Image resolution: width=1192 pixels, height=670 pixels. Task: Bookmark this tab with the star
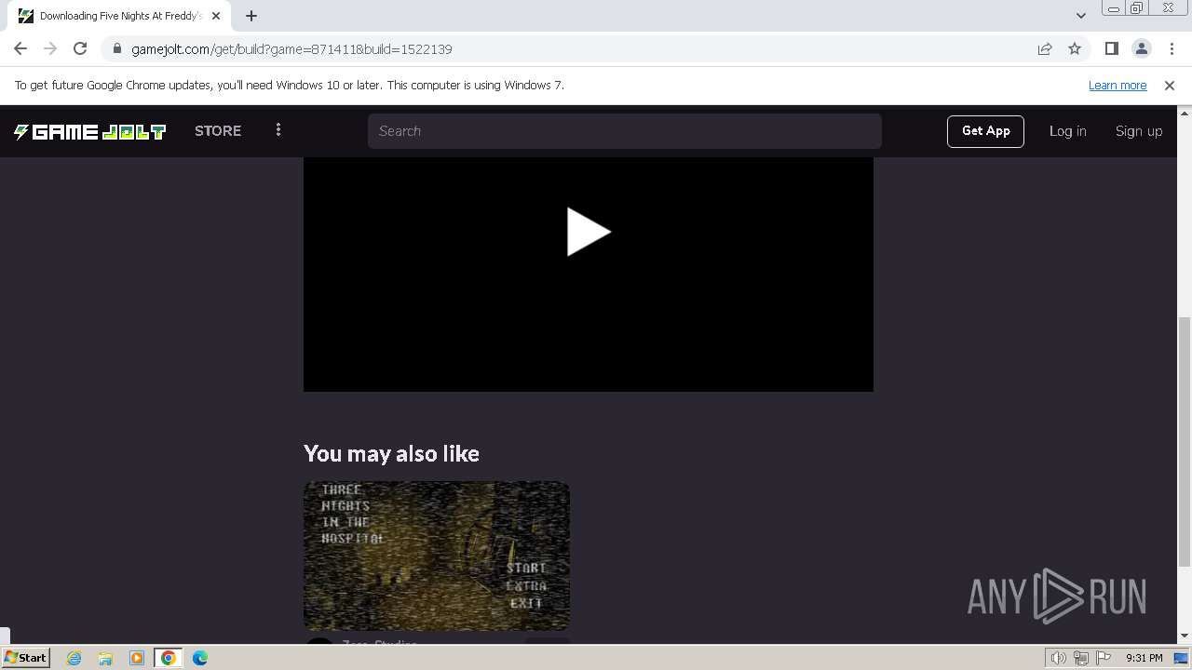(x=1075, y=48)
